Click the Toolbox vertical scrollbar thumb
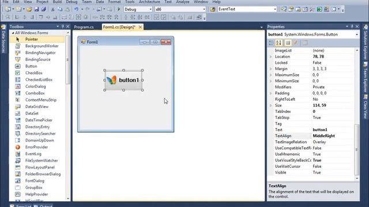This screenshot has height=207, width=369. click(x=68, y=60)
